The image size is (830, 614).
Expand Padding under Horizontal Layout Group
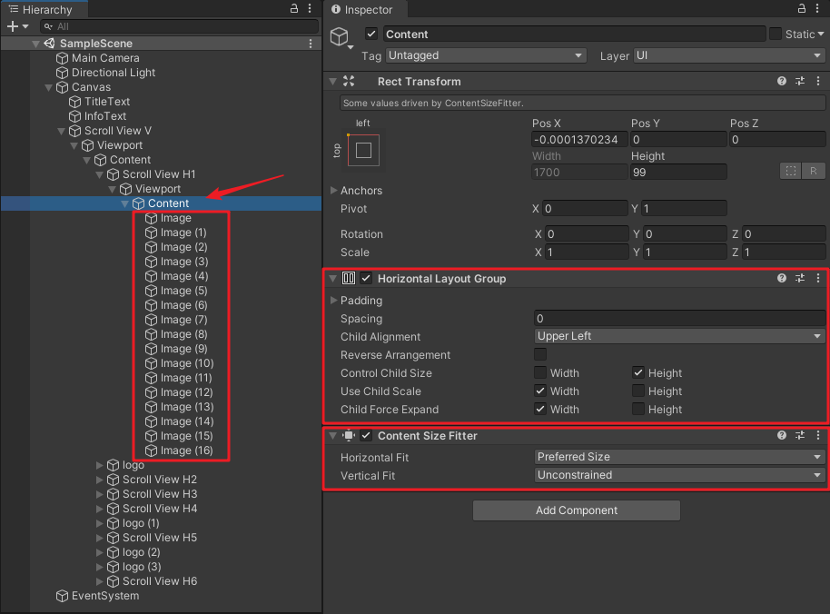[x=334, y=301]
